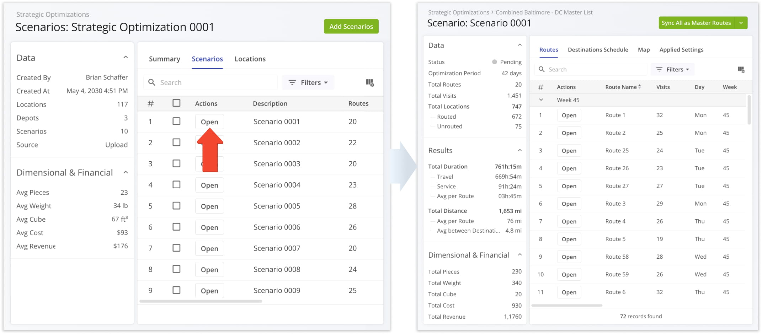Check the box for Scenario 0001
This screenshot has height=334, width=762.
pyautogui.click(x=176, y=122)
